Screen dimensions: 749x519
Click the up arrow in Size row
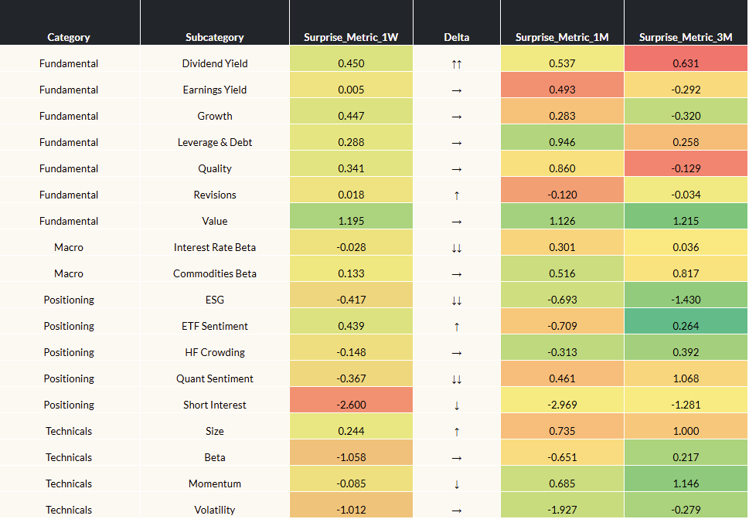(457, 432)
